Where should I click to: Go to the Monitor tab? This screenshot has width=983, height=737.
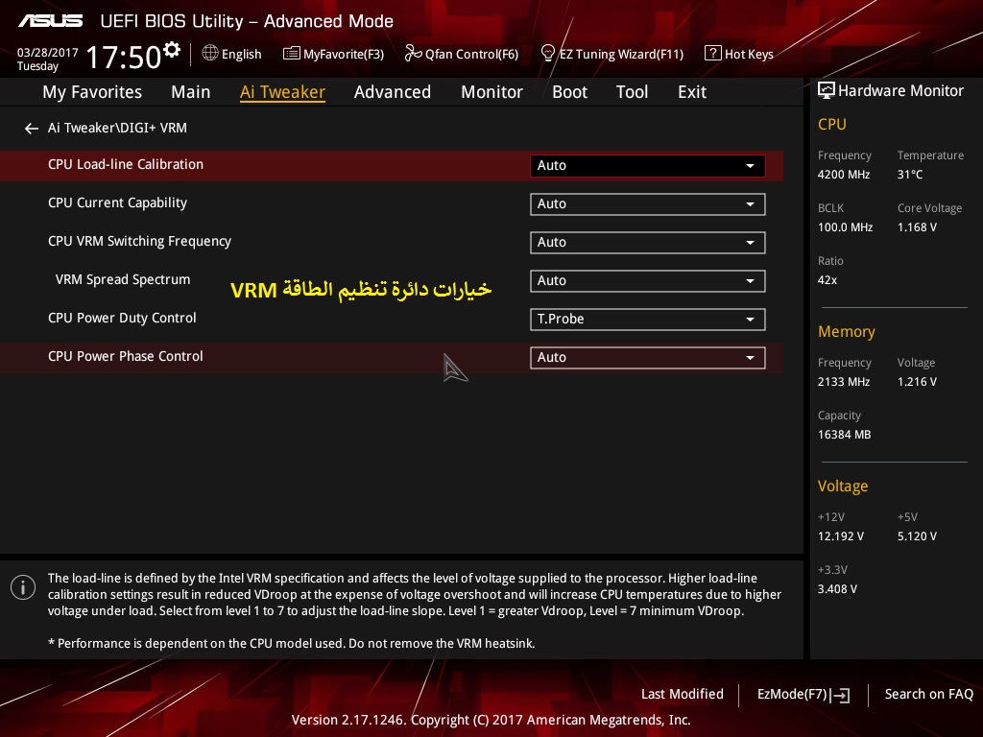tap(491, 92)
